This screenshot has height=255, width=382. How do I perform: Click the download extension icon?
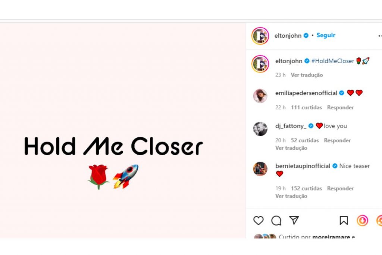point(362,221)
